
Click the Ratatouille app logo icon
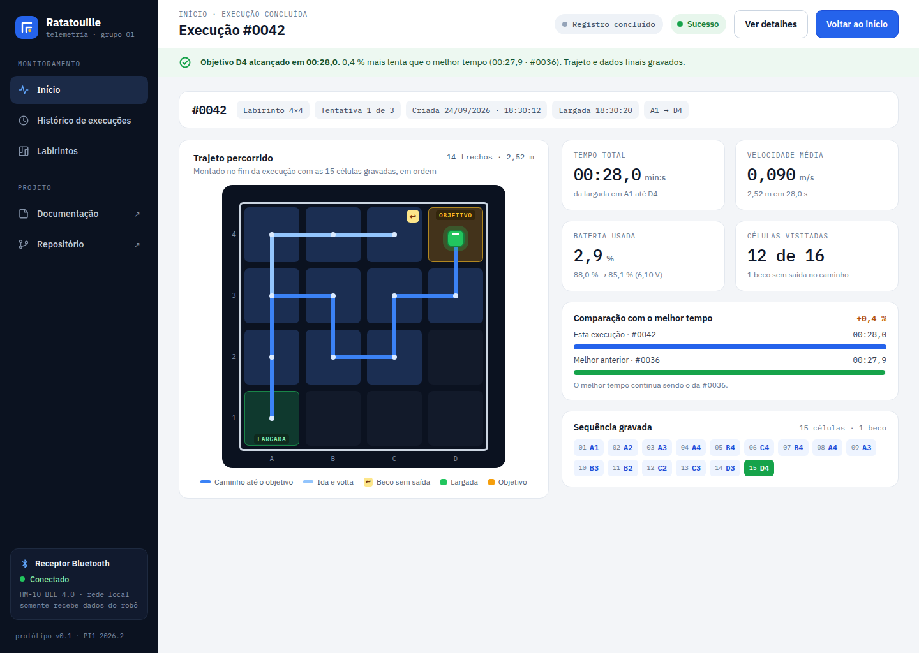(x=27, y=27)
